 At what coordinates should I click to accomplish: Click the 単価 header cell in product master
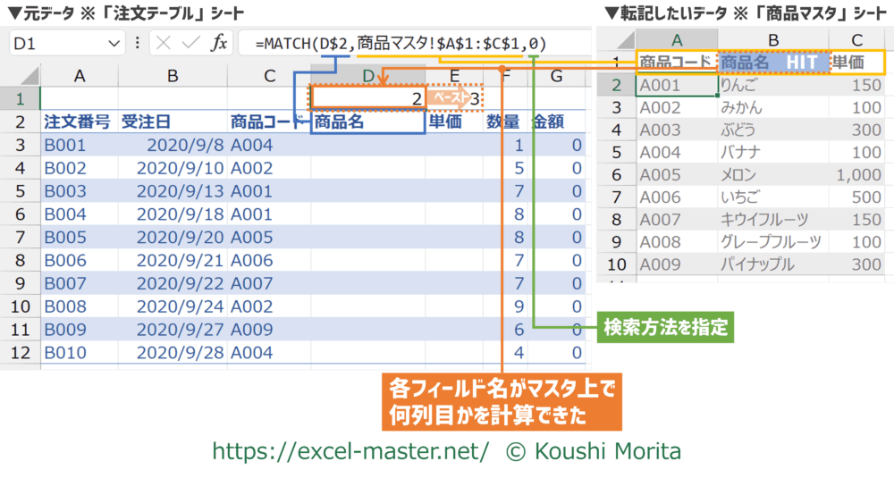[856, 63]
